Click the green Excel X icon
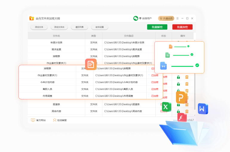The image size is (230, 152). point(166,106)
